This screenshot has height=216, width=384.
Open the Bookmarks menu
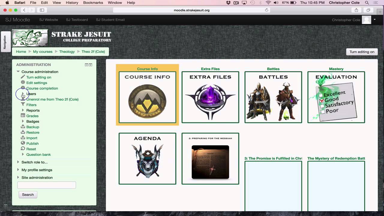[93, 3]
